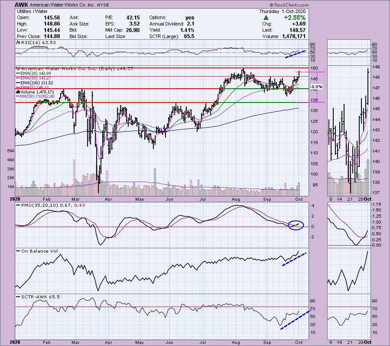This screenshot has height=346, width=390.
Task: Click the Volume value 1,478,171
Action: click(294, 36)
